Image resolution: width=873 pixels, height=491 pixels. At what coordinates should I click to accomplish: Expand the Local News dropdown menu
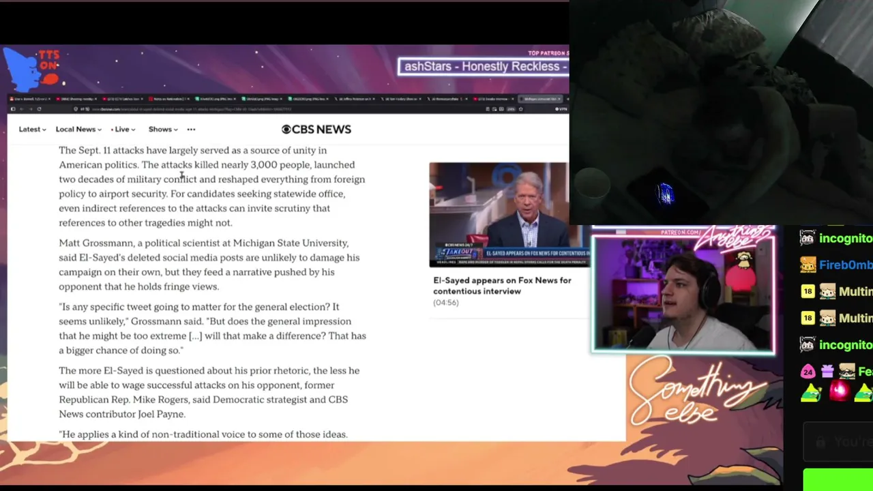(78, 130)
